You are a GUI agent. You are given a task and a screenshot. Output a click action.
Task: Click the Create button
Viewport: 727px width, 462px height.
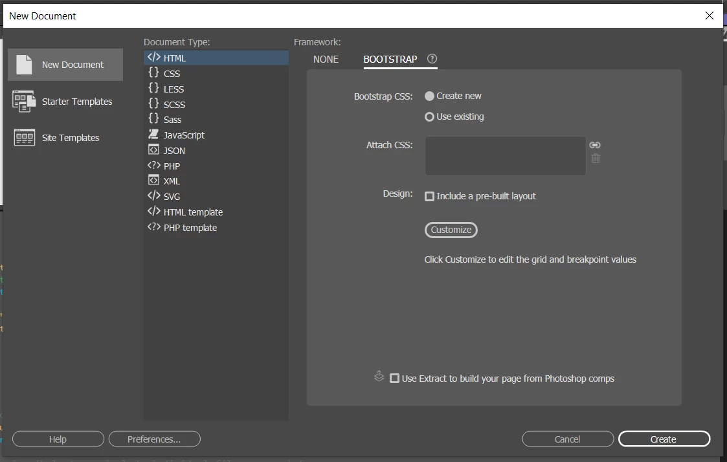664,439
